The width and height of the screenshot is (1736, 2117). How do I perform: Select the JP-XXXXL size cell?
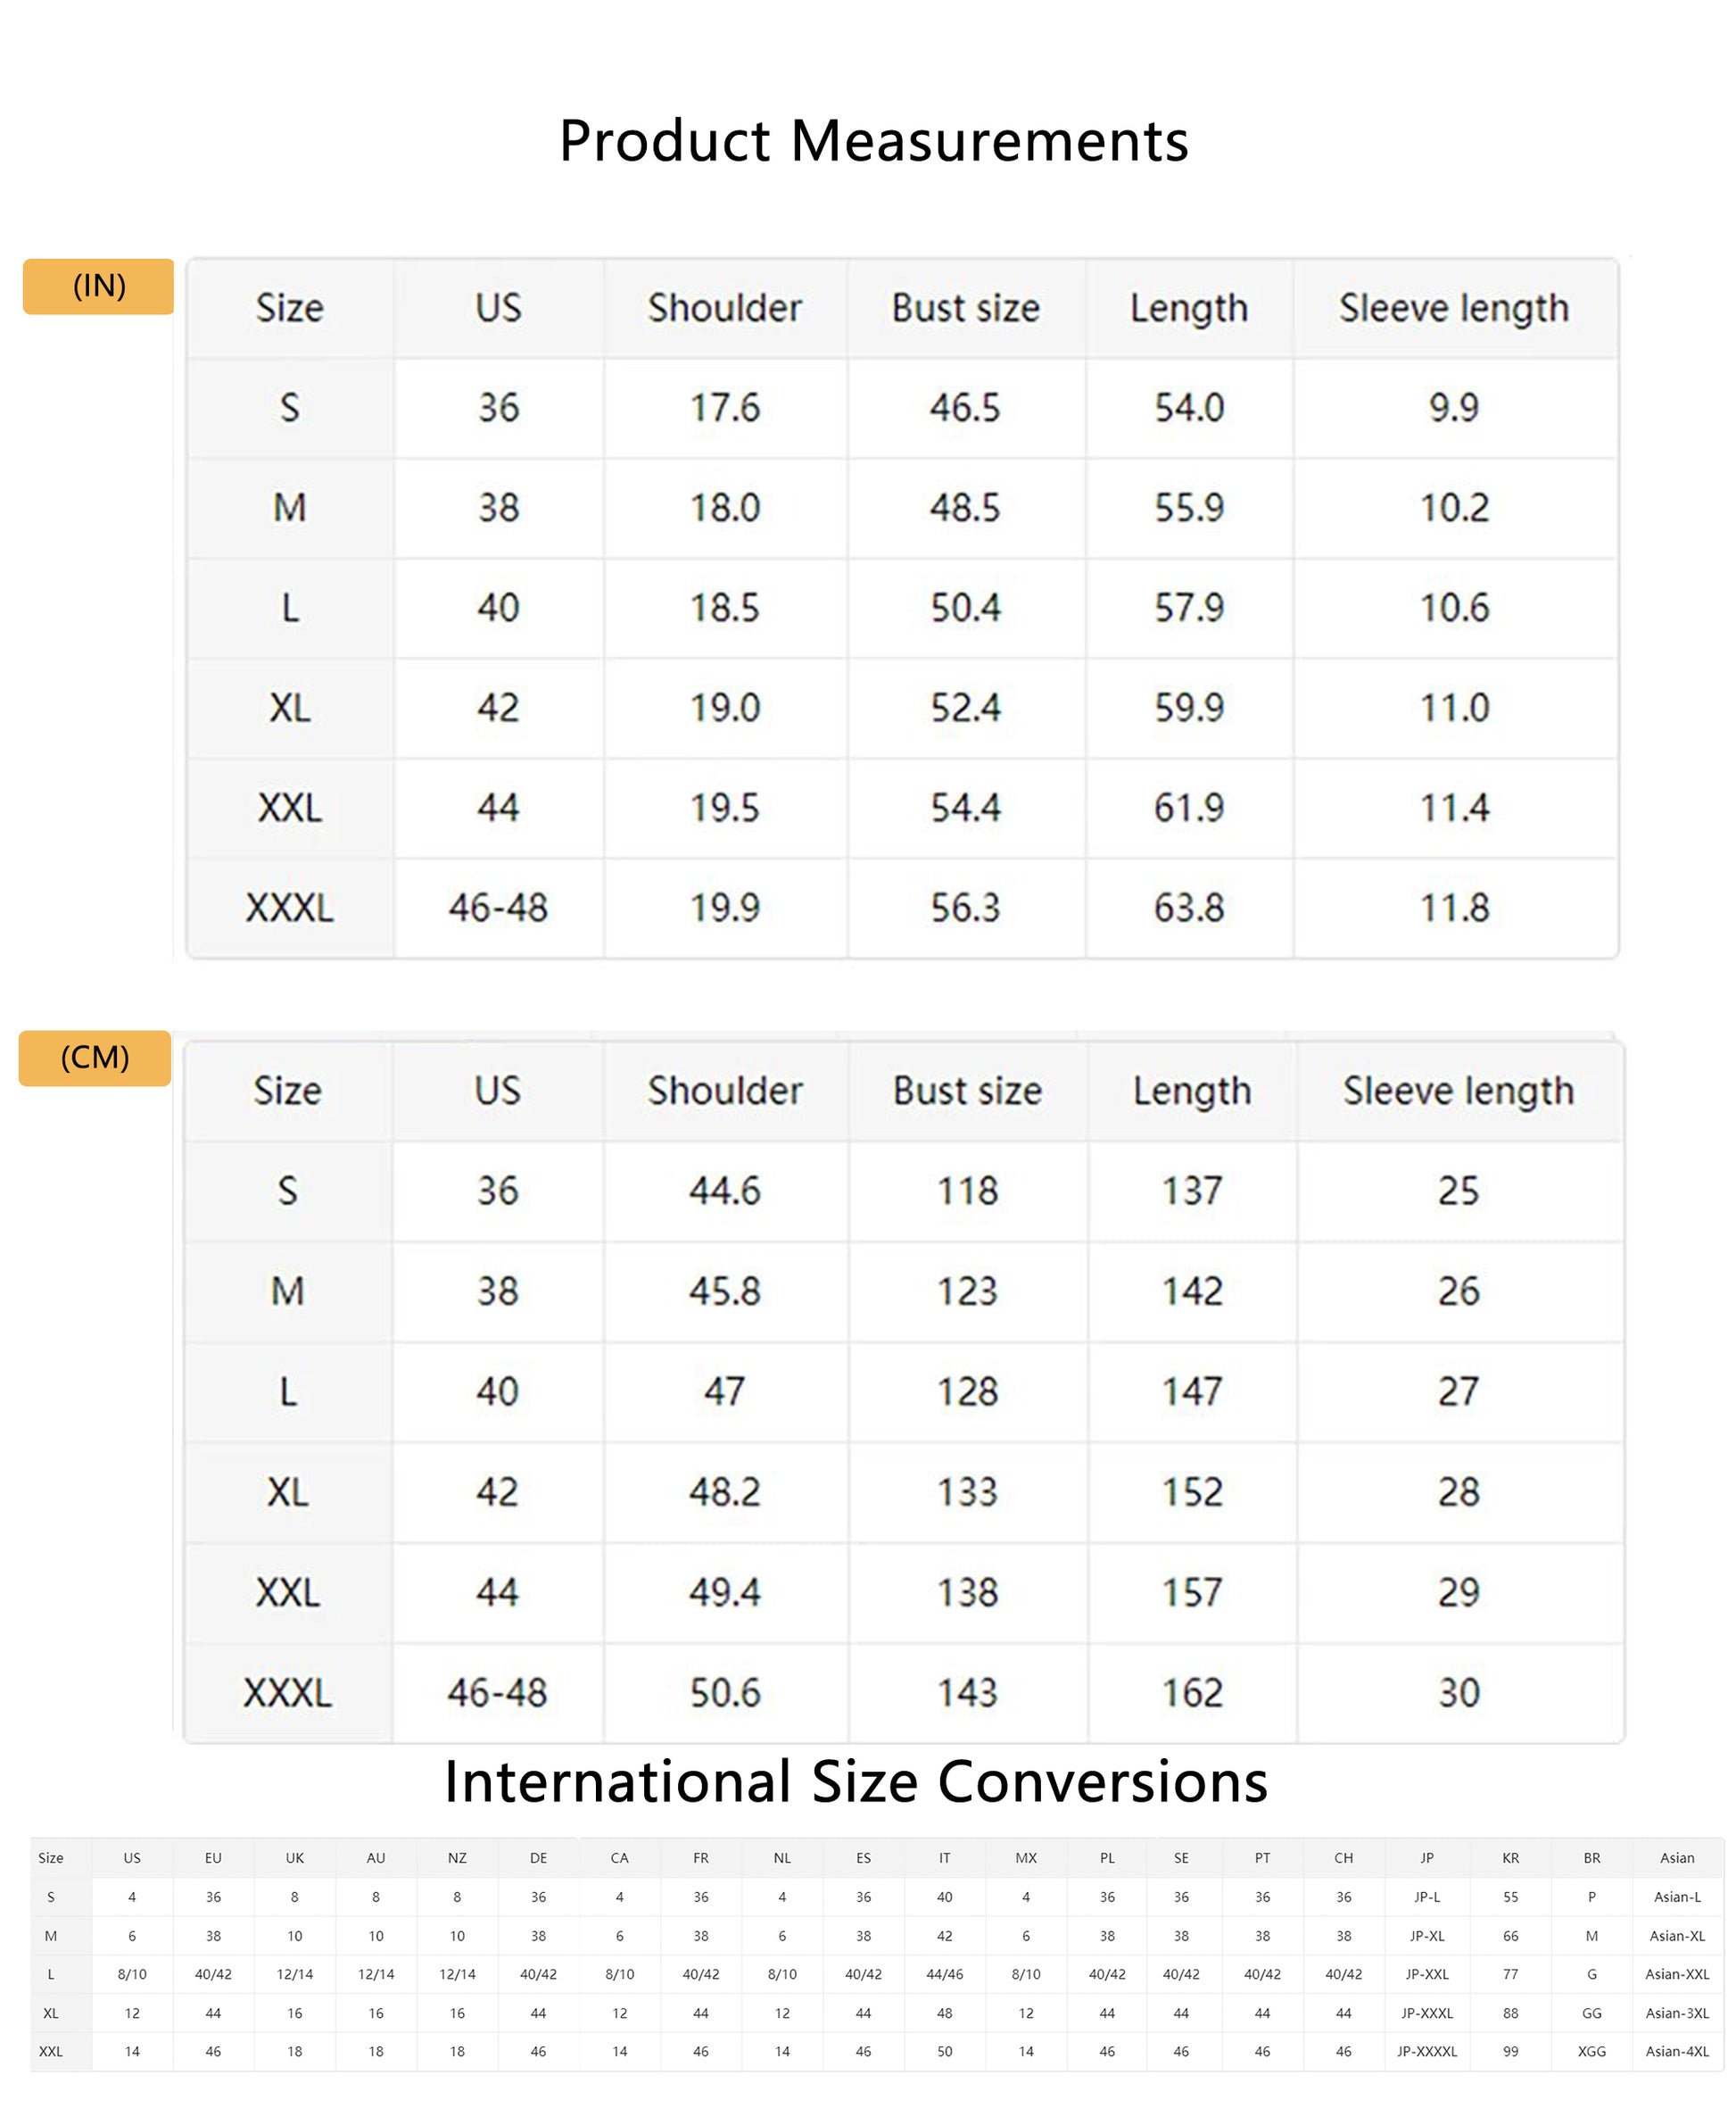(x=1427, y=2051)
